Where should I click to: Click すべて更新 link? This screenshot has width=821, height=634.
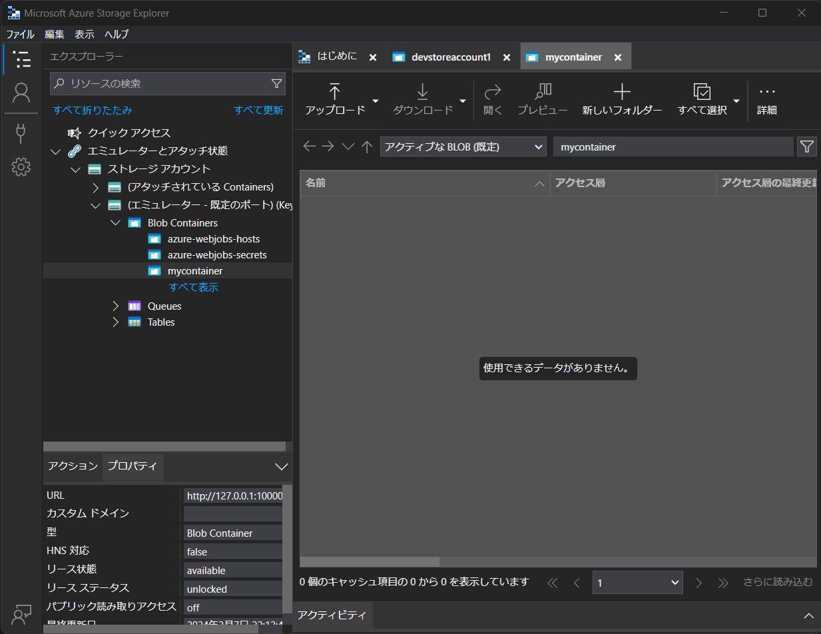(258, 110)
